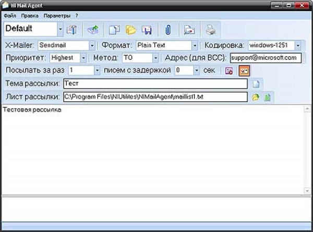This screenshot has width=313, height=232.
Task: Click in the message body text area
Action: [x=153, y=150]
